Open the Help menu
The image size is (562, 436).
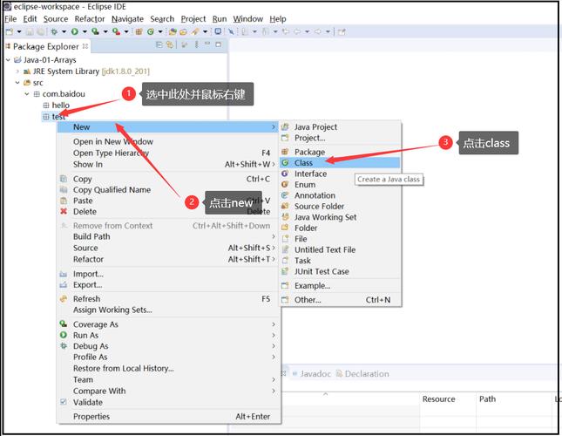tap(278, 19)
